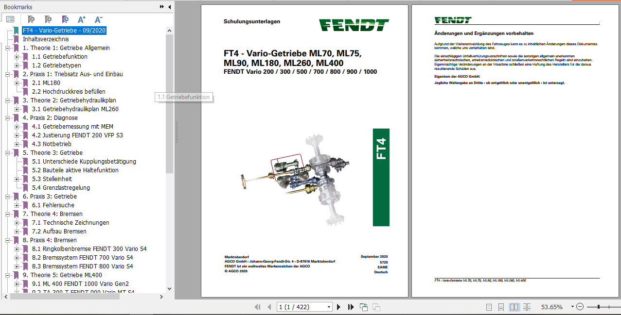Click the next view icon

click(376, 307)
